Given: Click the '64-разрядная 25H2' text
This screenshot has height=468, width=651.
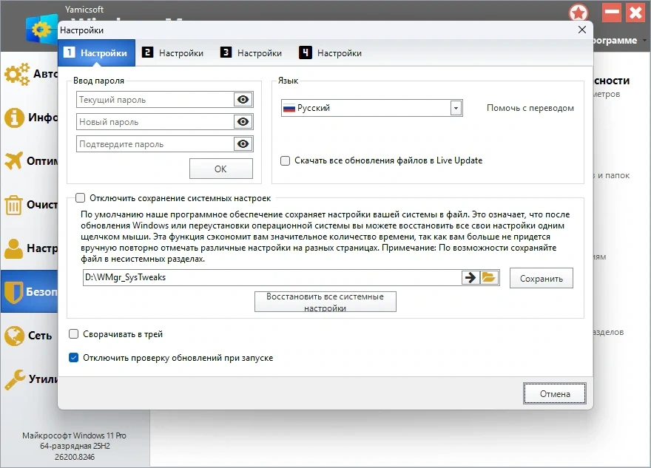Looking at the screenshot, I should pos(75,446).
